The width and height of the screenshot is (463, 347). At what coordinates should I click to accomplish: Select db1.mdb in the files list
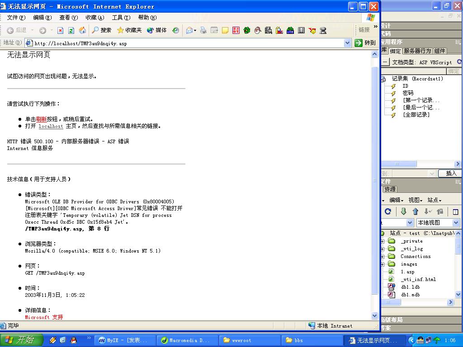tap(410, 295)
